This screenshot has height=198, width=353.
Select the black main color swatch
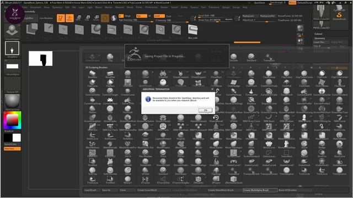[8, 138]
